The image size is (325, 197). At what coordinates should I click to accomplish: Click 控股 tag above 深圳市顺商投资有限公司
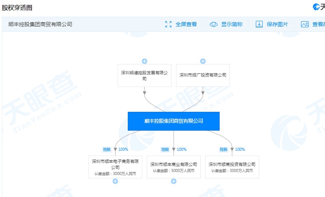pyautogui.click(x=224, y=149)
